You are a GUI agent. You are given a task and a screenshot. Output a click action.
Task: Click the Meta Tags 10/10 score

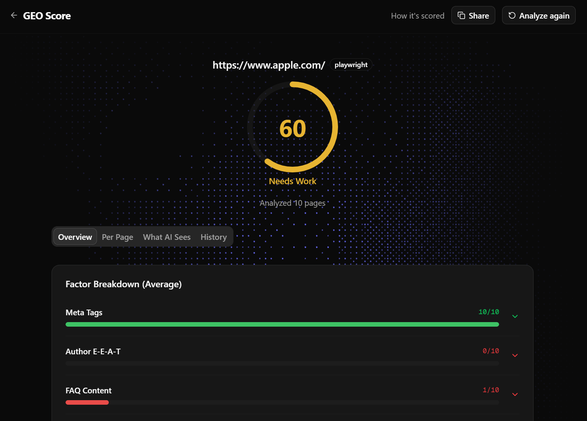pos(488,312)
